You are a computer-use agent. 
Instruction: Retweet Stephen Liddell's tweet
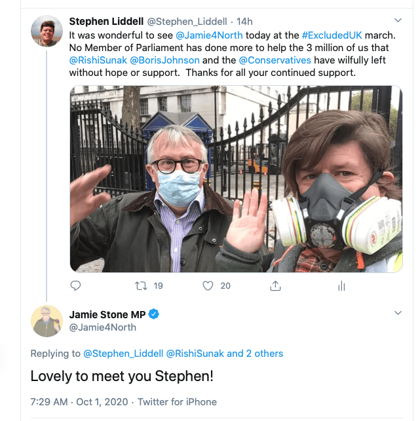pos(140,286)
